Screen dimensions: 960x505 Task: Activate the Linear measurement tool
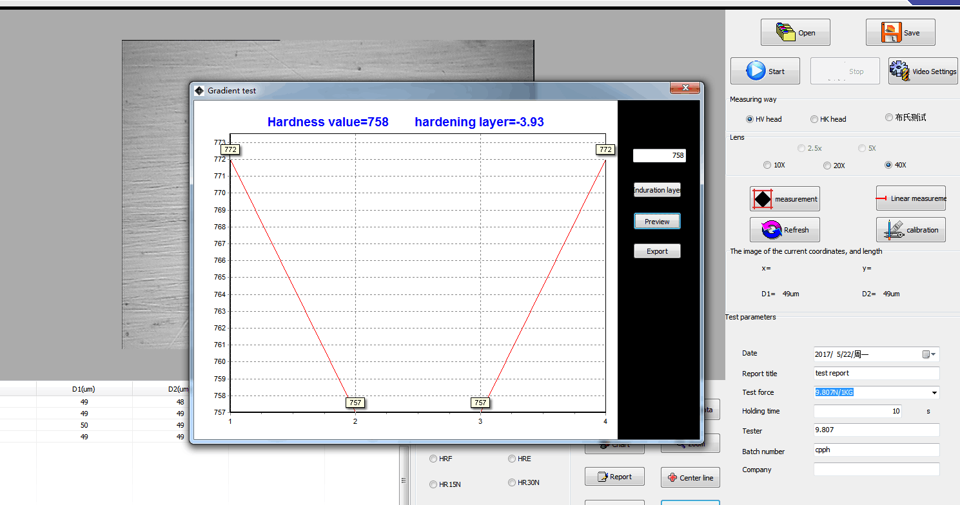point(911,198)
